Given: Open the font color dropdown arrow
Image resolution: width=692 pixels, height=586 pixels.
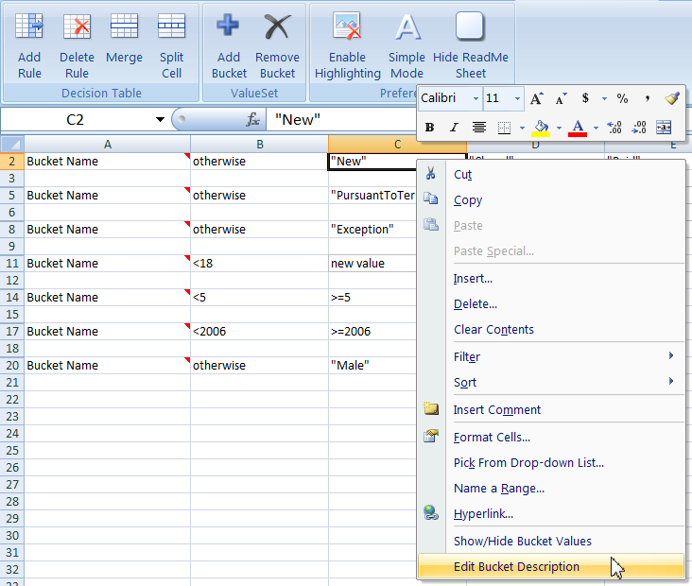Looking at the screenshot, I should pyautogui.click(x=596, y=128).
